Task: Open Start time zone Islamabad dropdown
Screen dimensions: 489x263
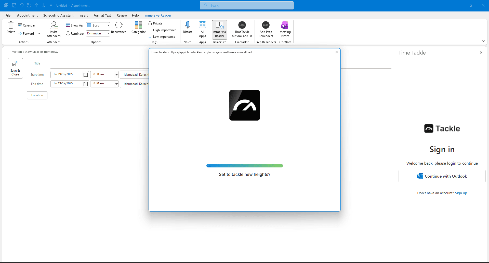Action: [134, 75]
